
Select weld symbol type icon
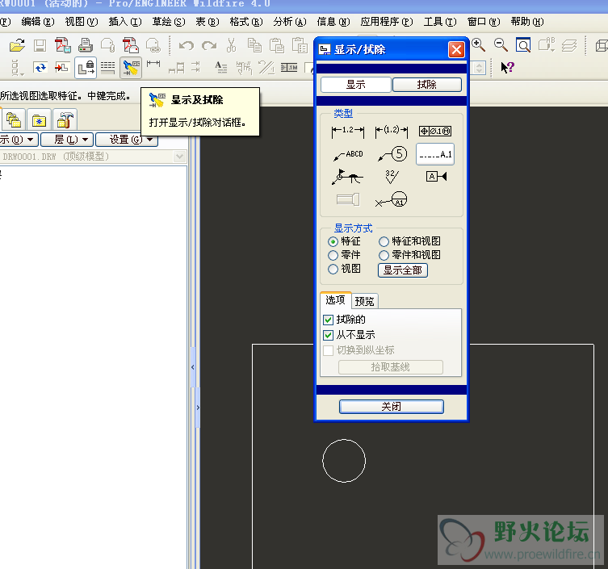347,177
